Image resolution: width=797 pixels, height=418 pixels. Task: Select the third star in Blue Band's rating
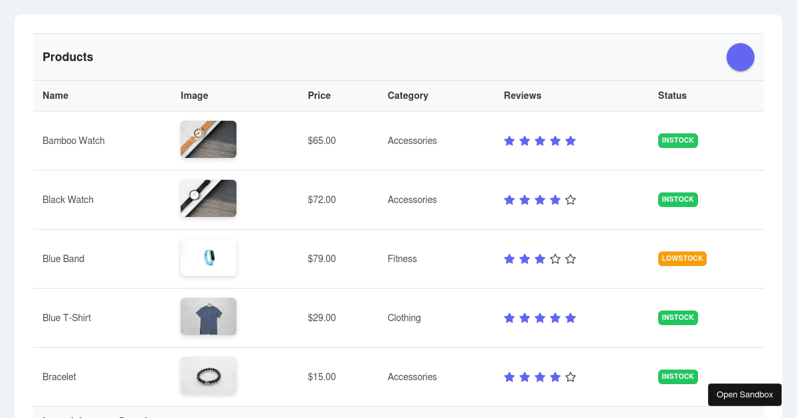[540, 259]
